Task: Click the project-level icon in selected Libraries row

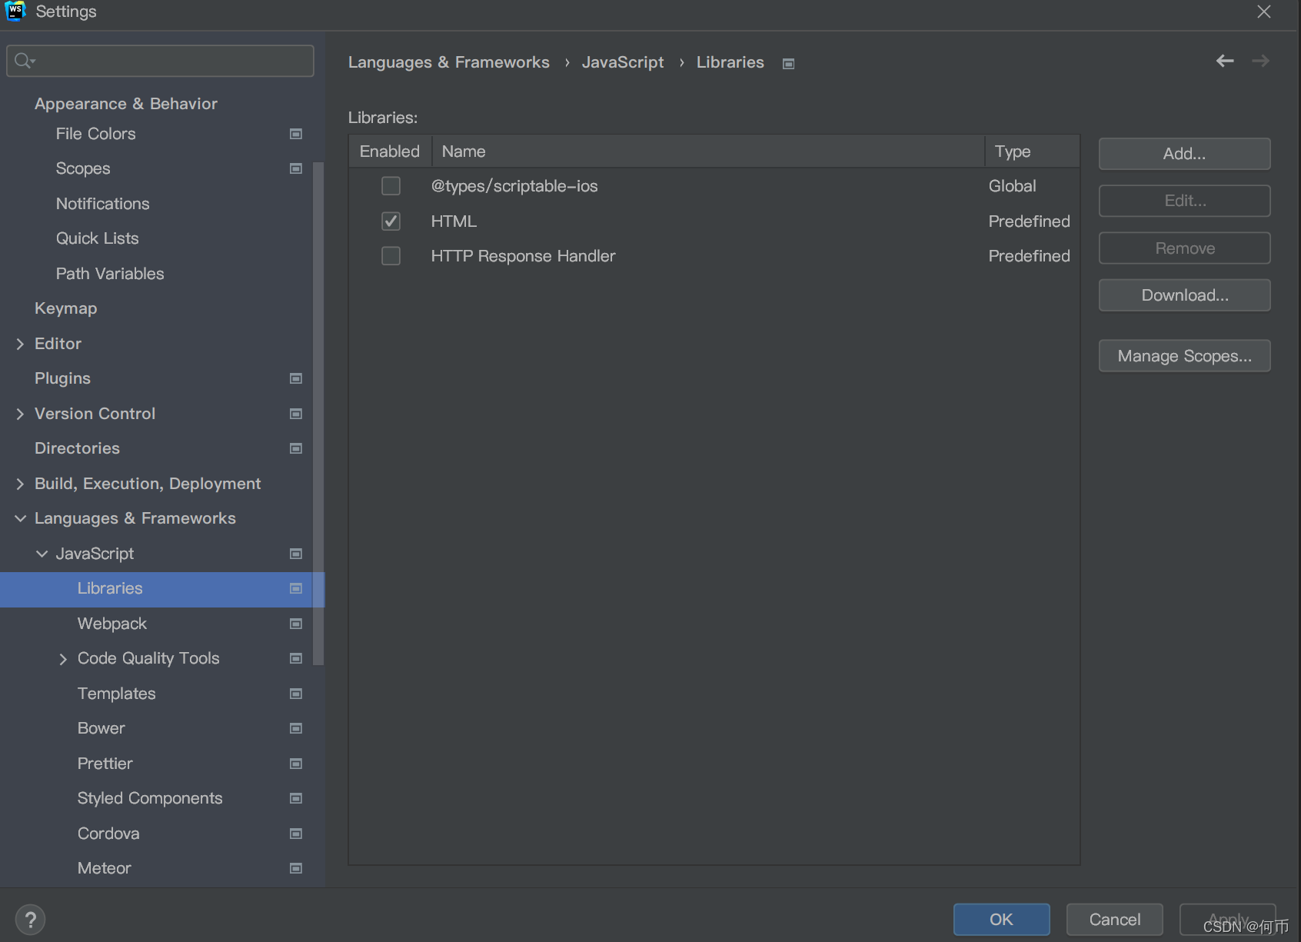Action: pos(295,588)
